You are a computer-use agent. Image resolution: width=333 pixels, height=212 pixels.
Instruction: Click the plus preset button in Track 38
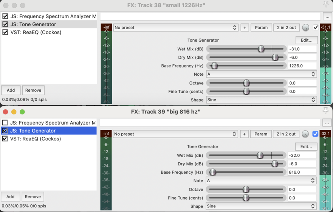[x=245, y=28]
